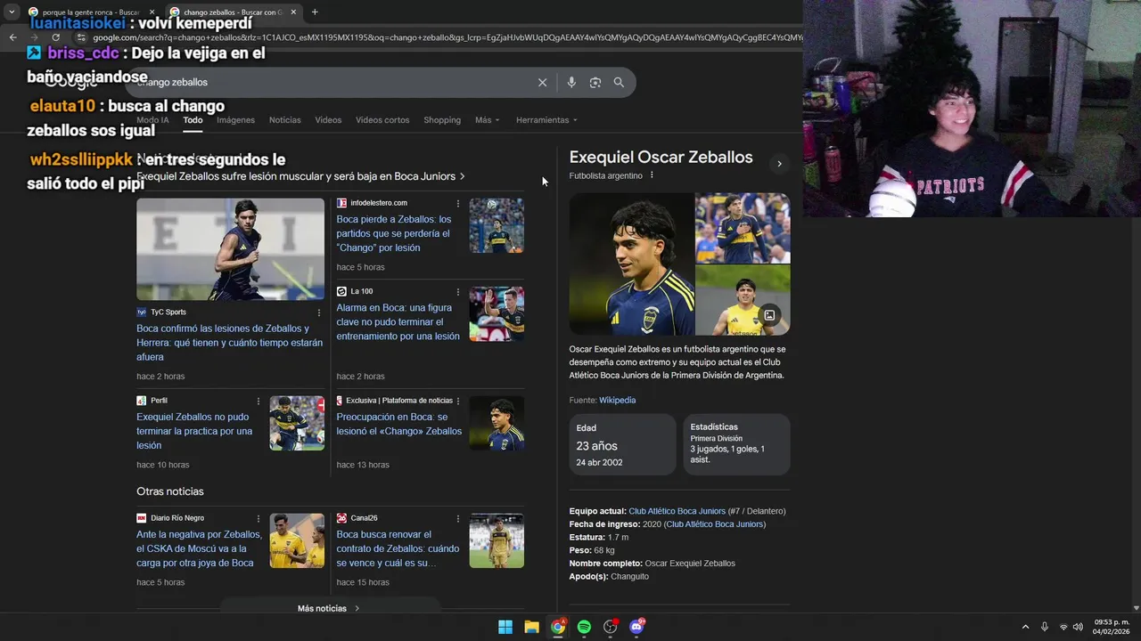Viewport: 1141px width, 641px height.
Task: Open options for Diario Río Negro item
Action: [x=259, y=518]
